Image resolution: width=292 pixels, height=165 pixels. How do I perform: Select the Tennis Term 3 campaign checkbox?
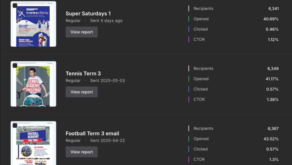[x=15, y=66]
